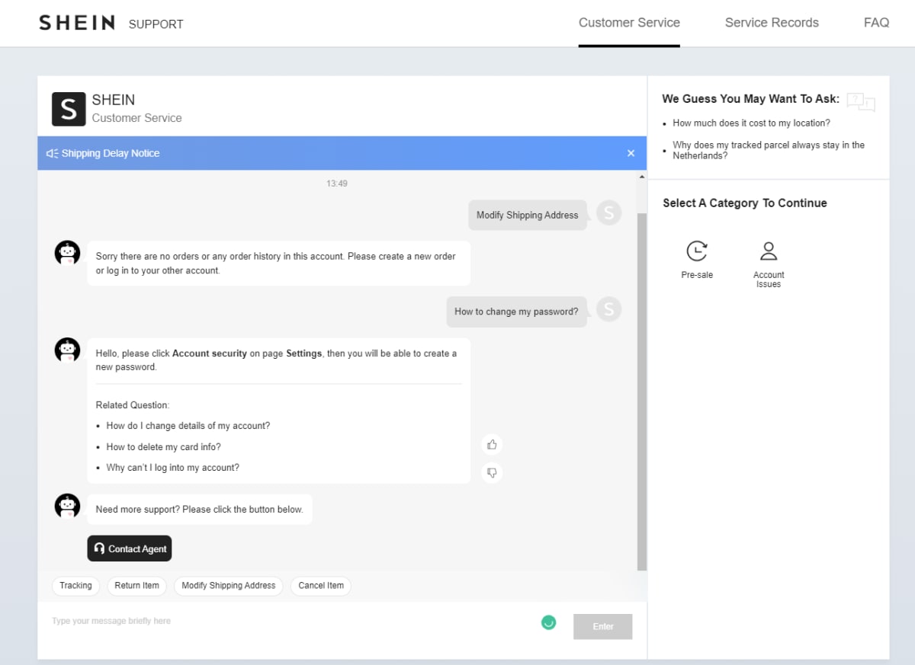Click thumbs down on the password answer
915x665 pixels.
click(492, 473)
